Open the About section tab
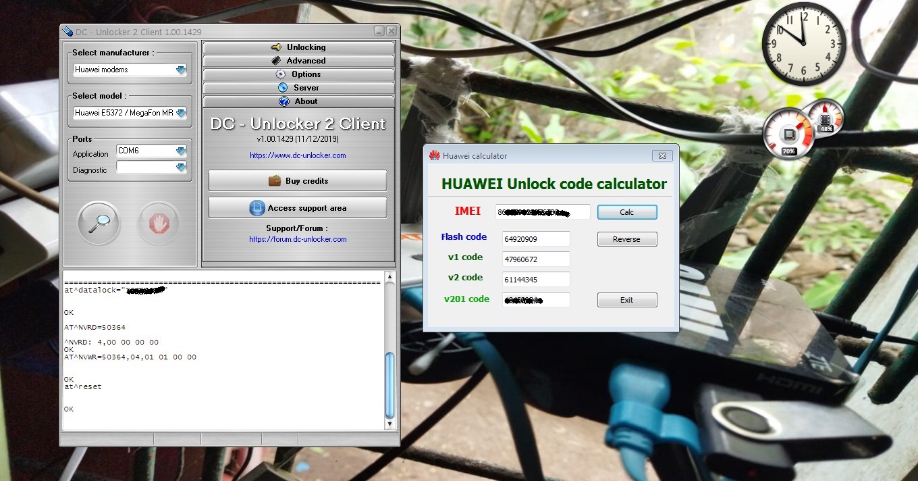This screenshot has height=481, width=918. pos(298,101)
